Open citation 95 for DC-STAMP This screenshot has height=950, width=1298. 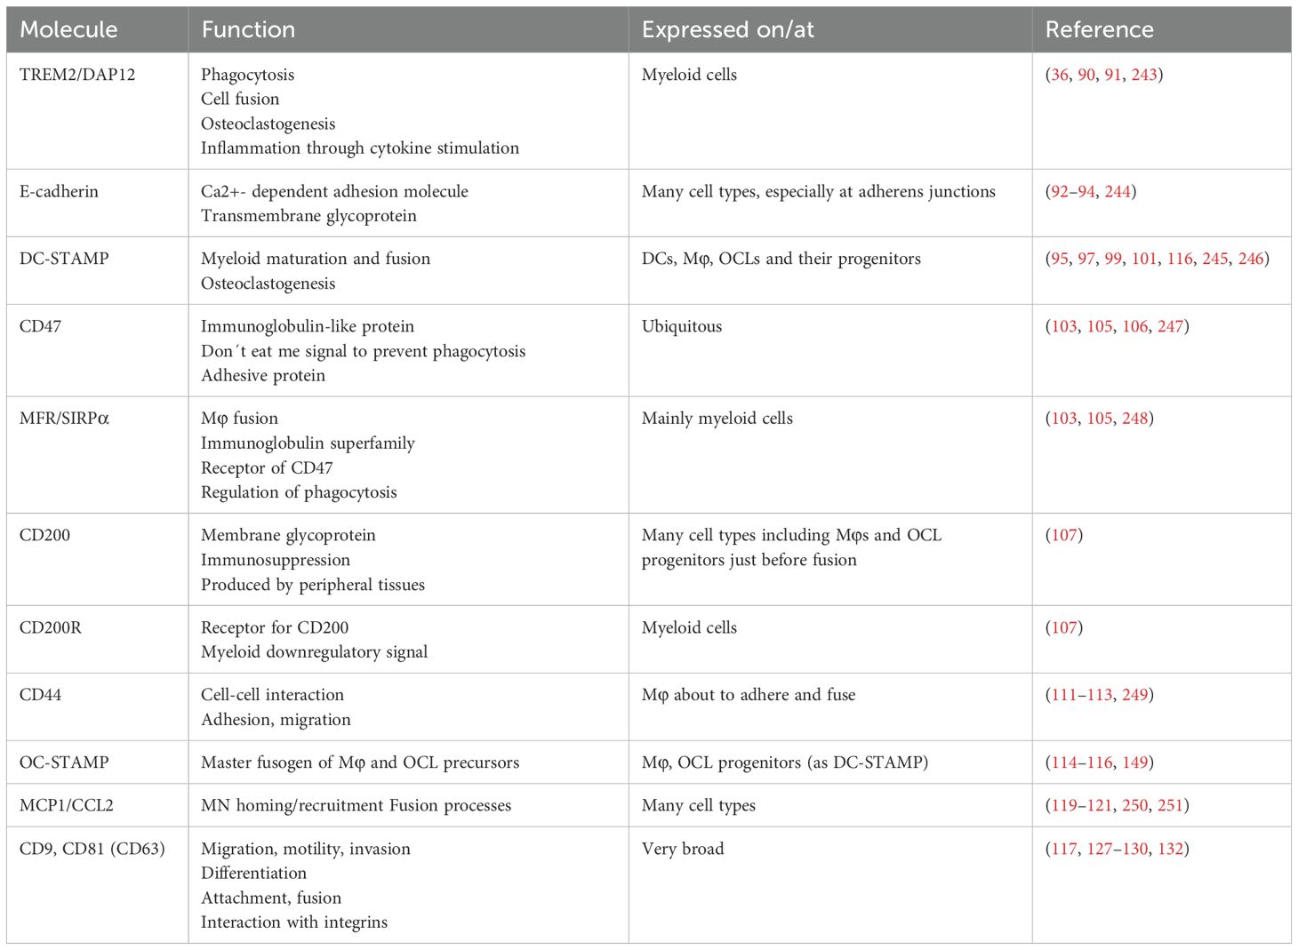tap(1060, 259)
